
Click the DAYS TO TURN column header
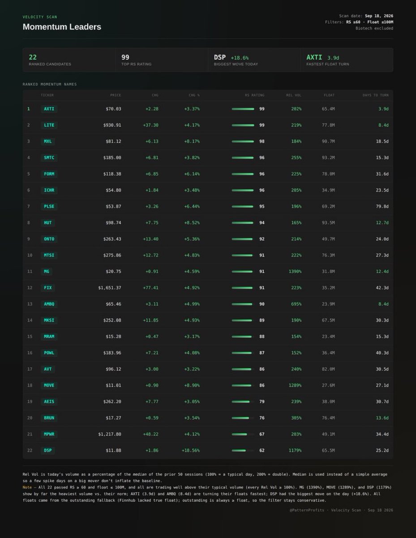click(x=376, y=95)
